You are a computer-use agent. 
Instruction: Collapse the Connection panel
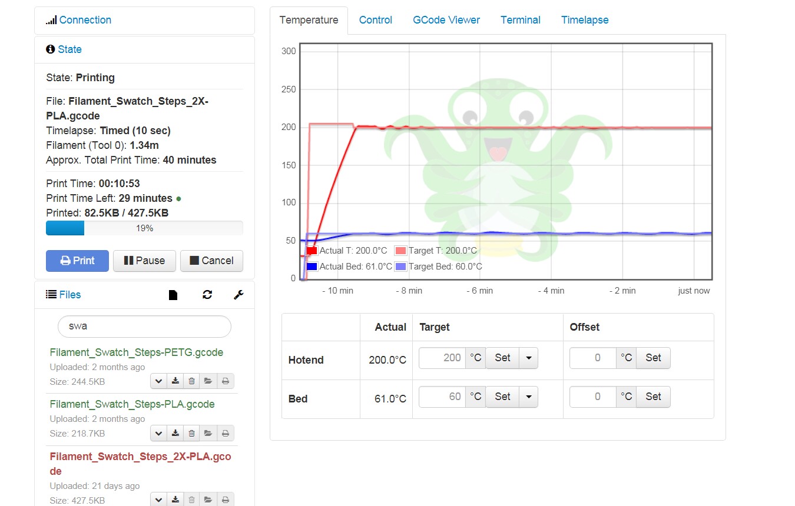pos(85,20)
